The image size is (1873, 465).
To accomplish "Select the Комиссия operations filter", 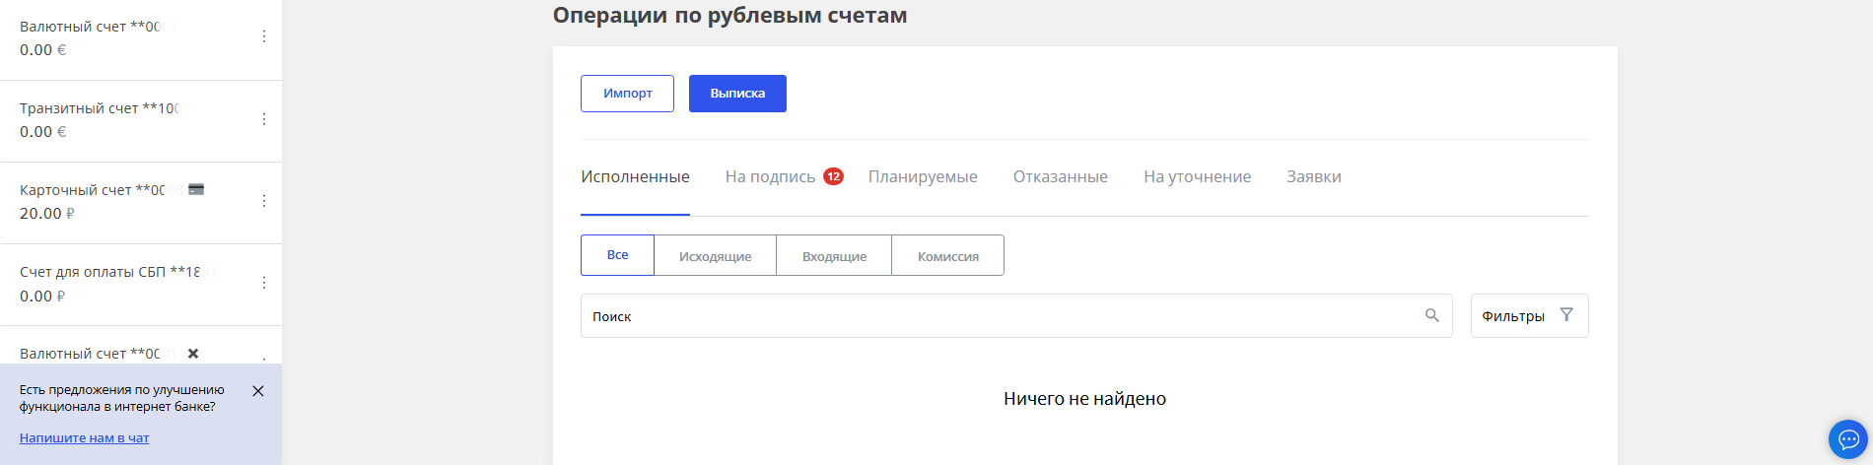I will tap(947, 255).
